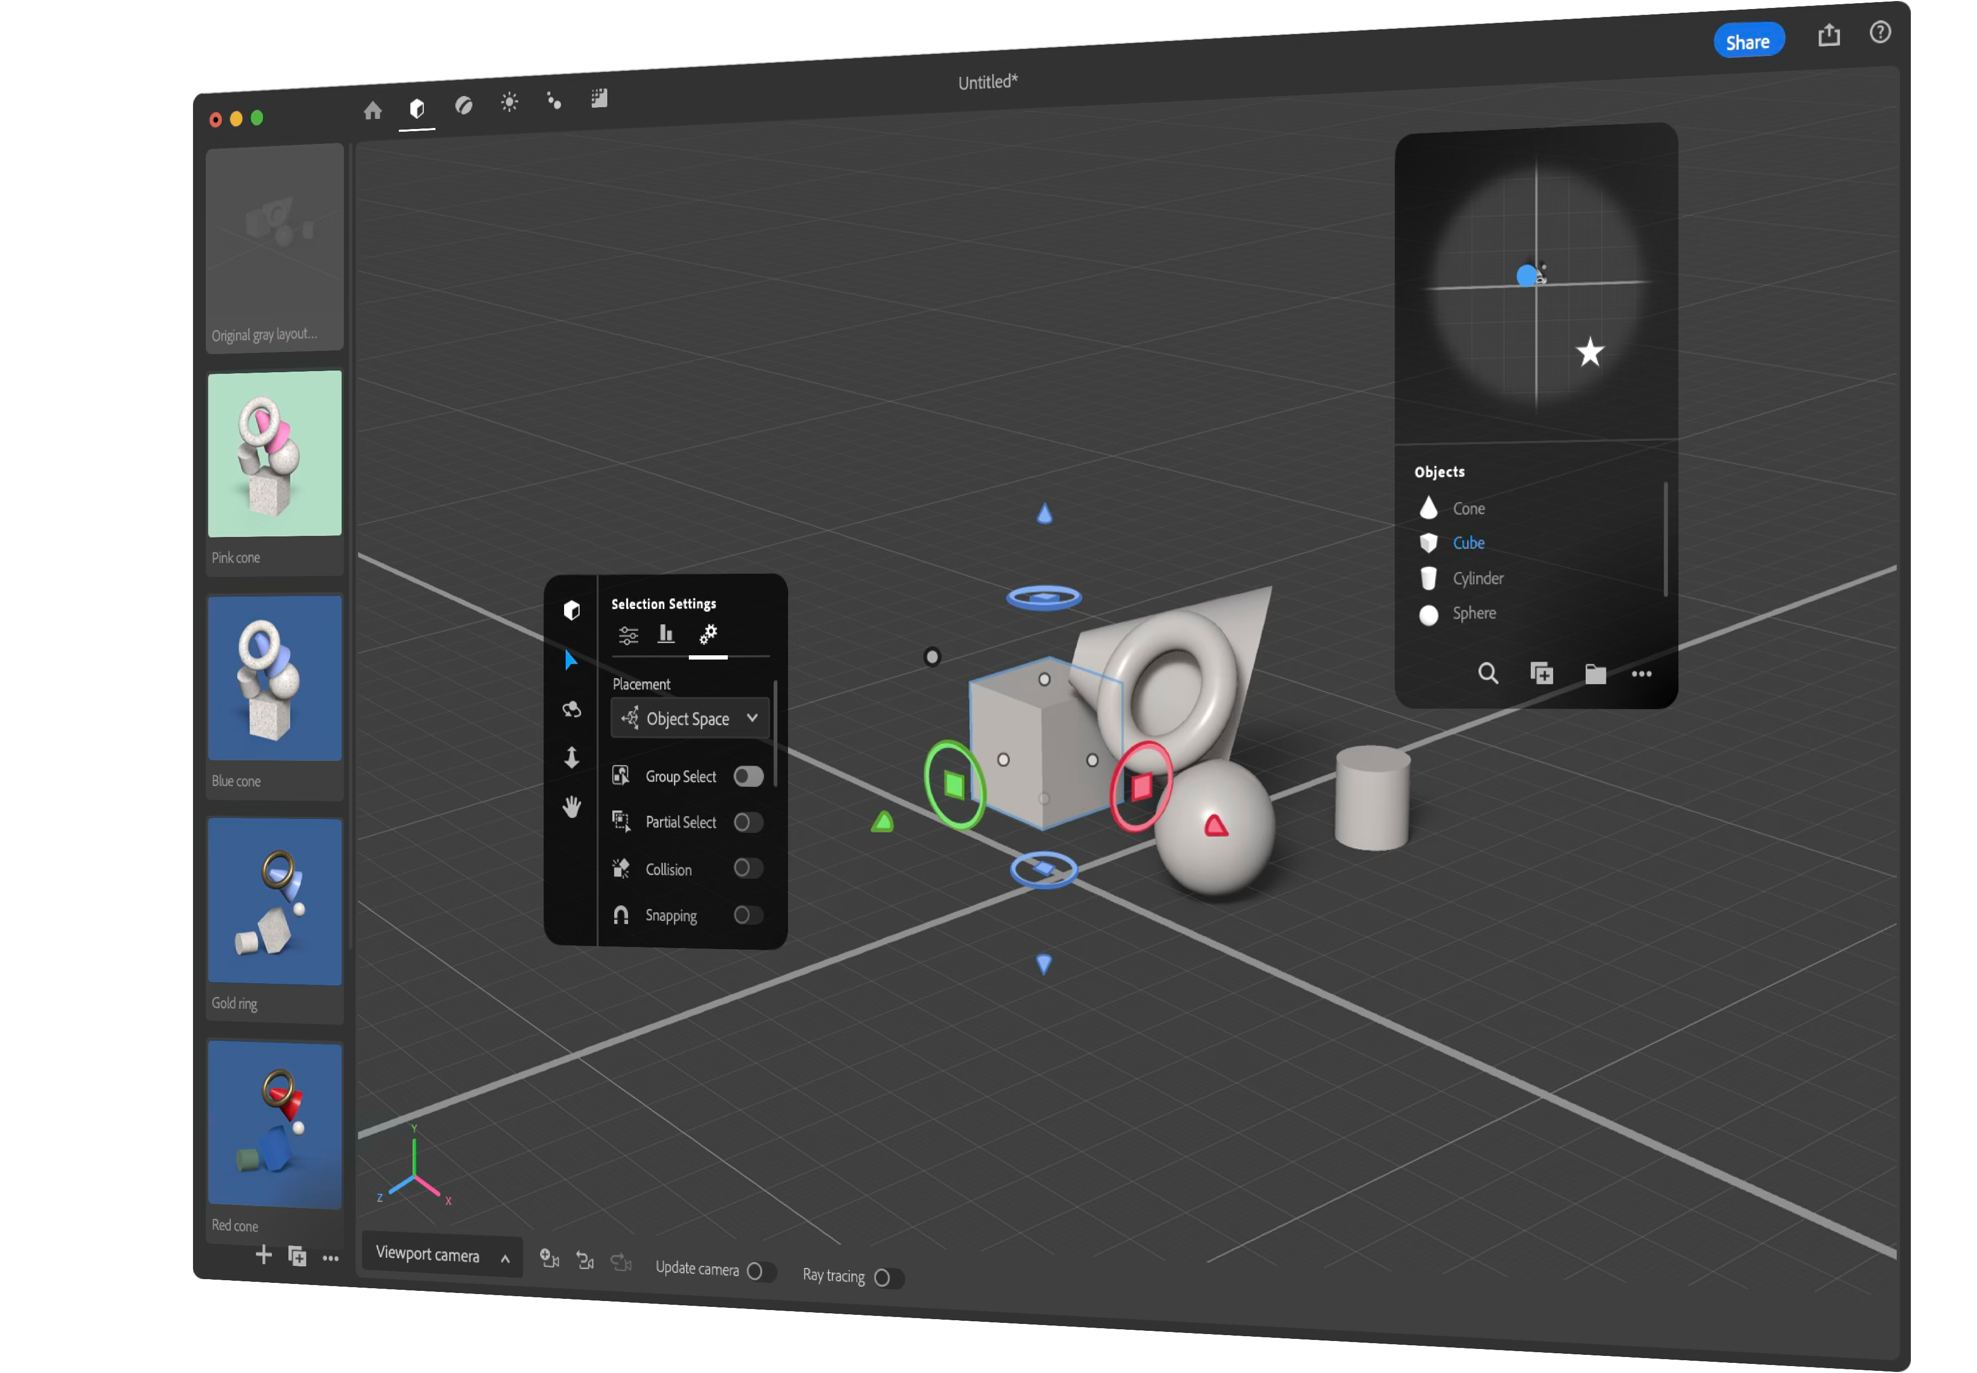Viewport: 1977px width, 1373px height.
Task: Open the help question mark icon
Action: [1880, 32]
